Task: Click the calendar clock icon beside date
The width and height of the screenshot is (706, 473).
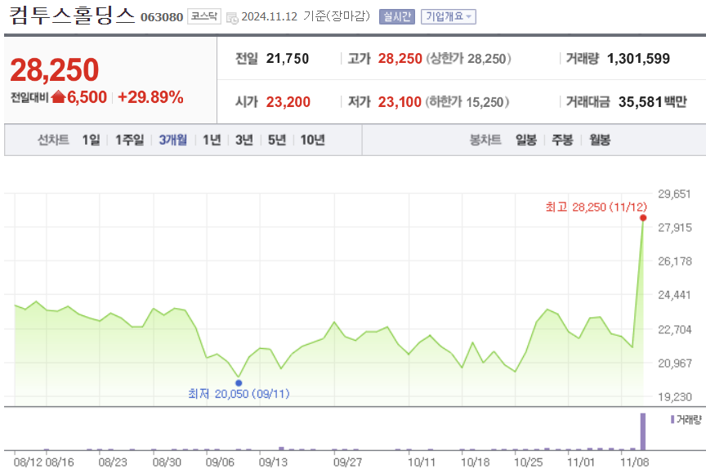Action: (x=232, y=18)
